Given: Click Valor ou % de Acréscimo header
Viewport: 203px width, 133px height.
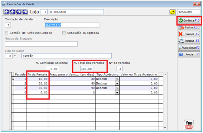Looking at the screenshot, I should [139, 75].
